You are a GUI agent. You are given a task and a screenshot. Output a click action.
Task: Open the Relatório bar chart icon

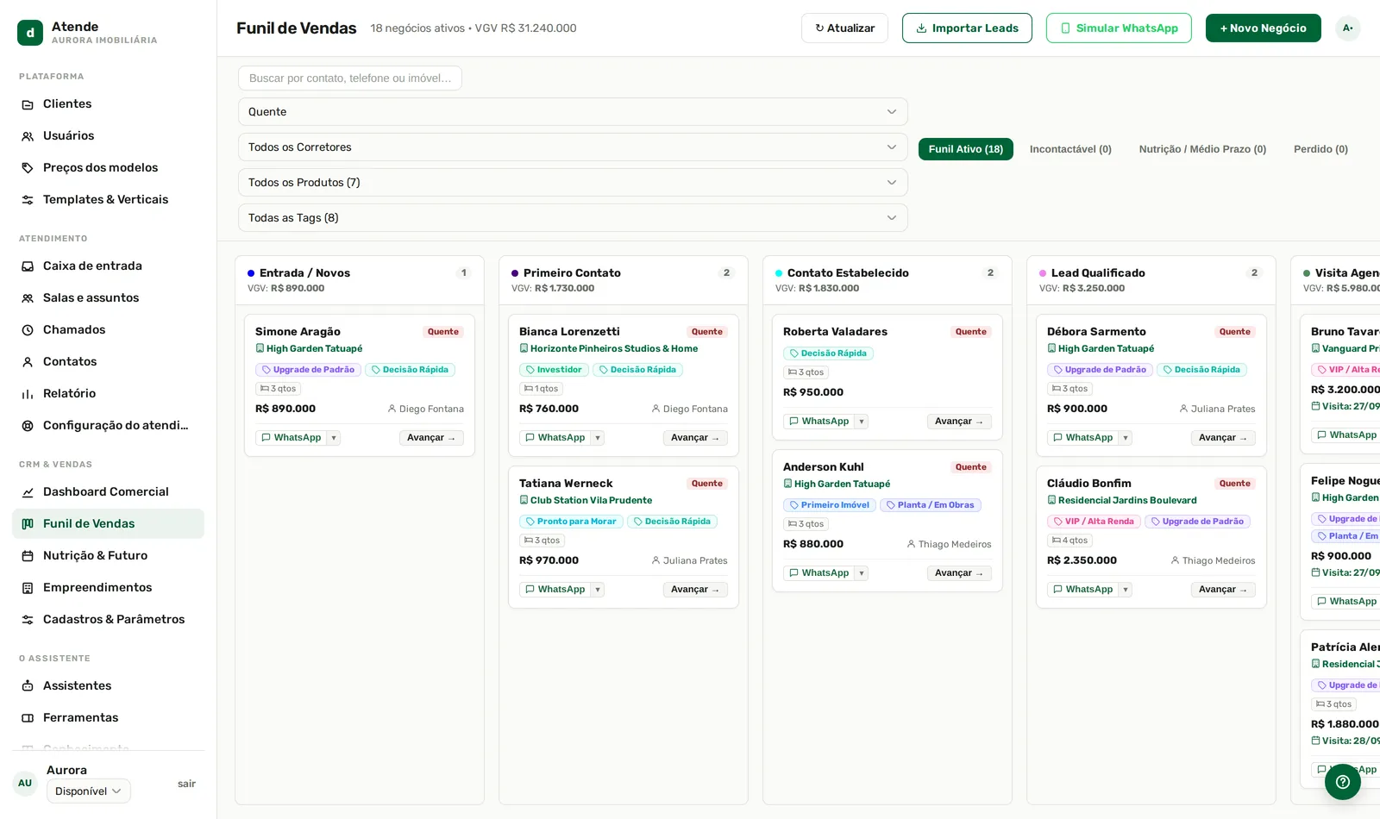click(x=28, y=394)
